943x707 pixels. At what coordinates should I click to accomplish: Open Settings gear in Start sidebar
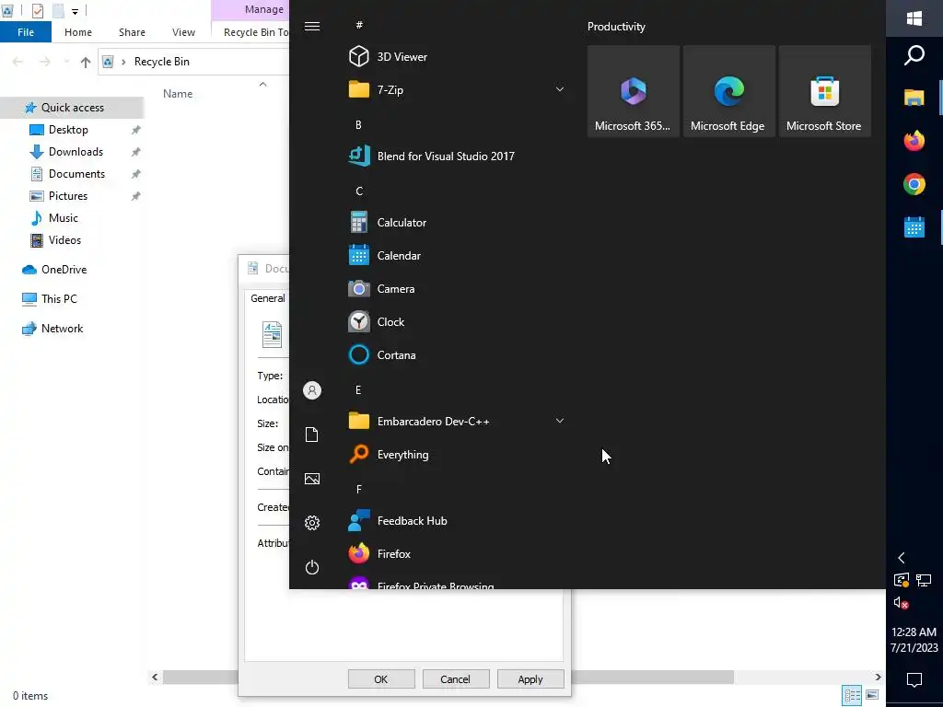click(312, 523)
